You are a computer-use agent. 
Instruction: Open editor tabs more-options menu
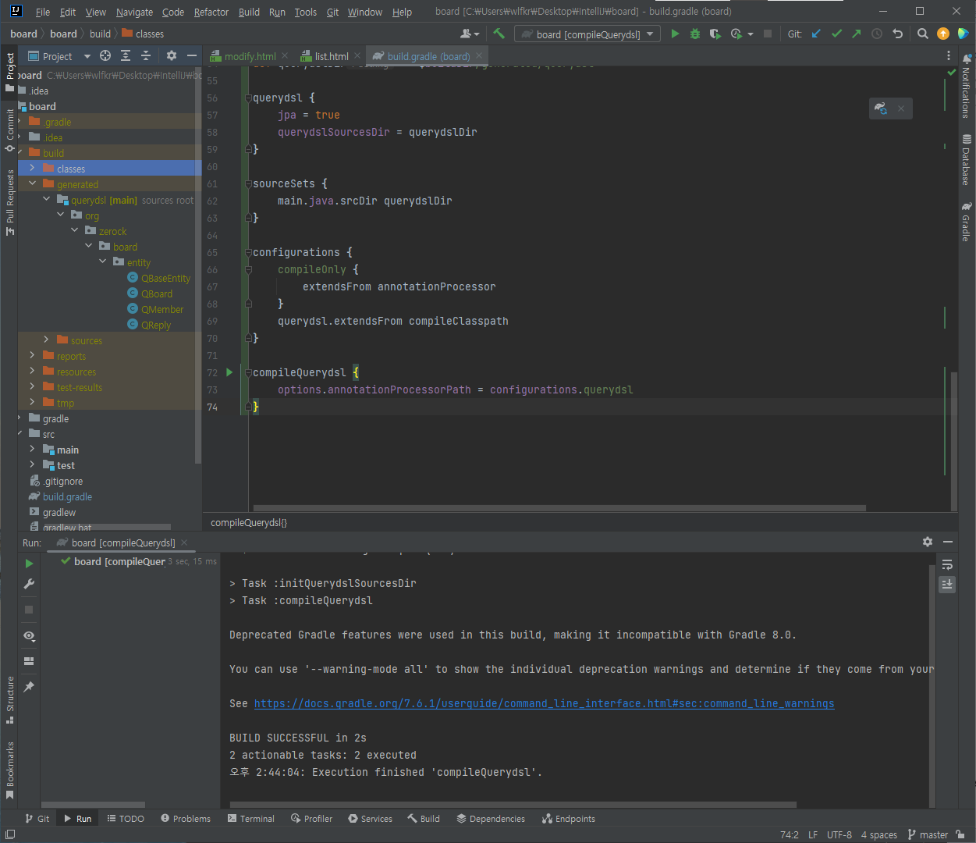point(949,55)
